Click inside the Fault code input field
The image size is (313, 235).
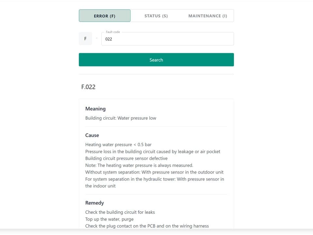(167, 39)
